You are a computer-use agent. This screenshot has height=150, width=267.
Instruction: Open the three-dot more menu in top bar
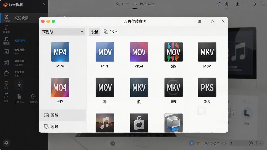point(246,4)
